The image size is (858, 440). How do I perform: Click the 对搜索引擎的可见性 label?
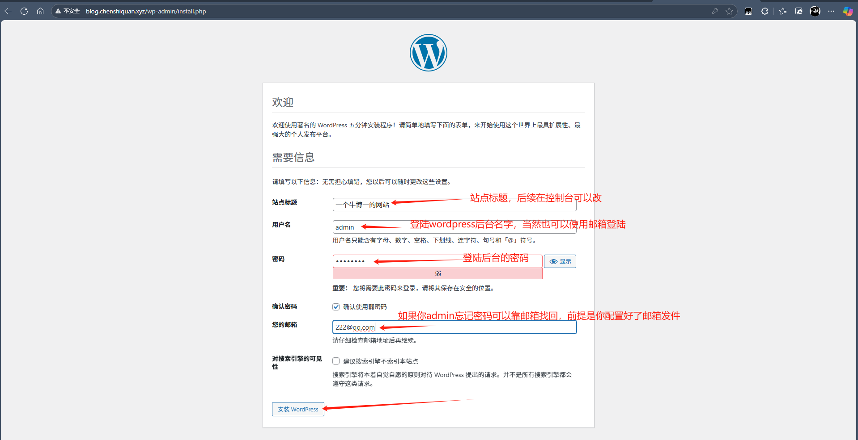pyautogui.click(x=297, y=363)
